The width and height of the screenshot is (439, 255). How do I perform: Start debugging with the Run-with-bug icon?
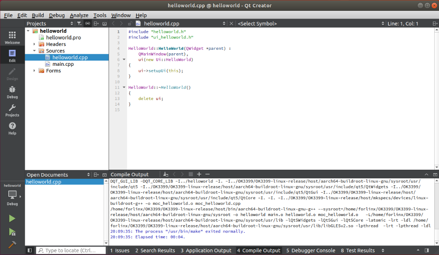(x=12, y=232)
